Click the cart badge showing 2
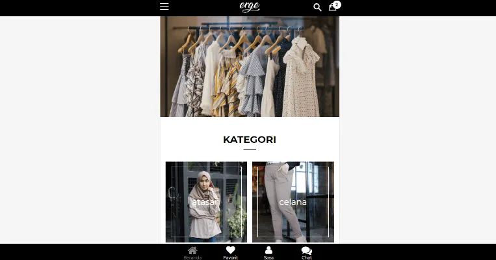 click(337, 5)
